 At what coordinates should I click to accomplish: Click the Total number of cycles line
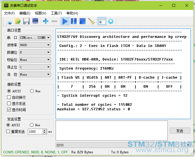(x=95, y=105)
